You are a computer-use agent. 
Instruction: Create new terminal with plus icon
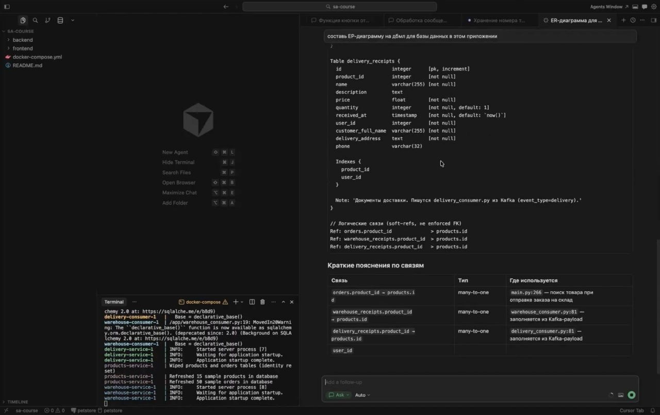click(x=236, y=302)
